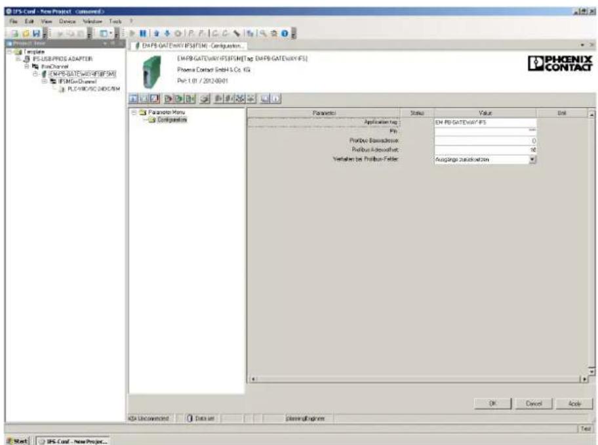The width and height of the screenshot is (598, 445).
Task: Open Verhalten bei Profibus-Fehler dropdown
Action: coord(532,159)
